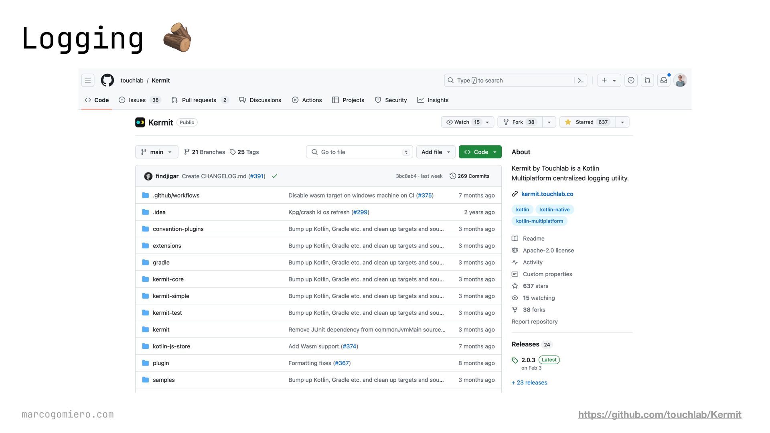The height and width of the screenshot is (433, 770).
Task: Open the pull requests icon in header
Action: click(x=647, y=80)
